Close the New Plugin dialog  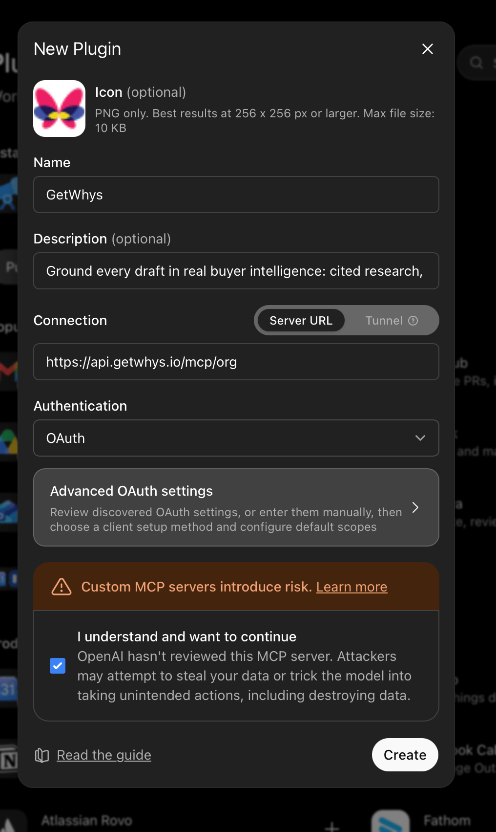pos(428,49)
